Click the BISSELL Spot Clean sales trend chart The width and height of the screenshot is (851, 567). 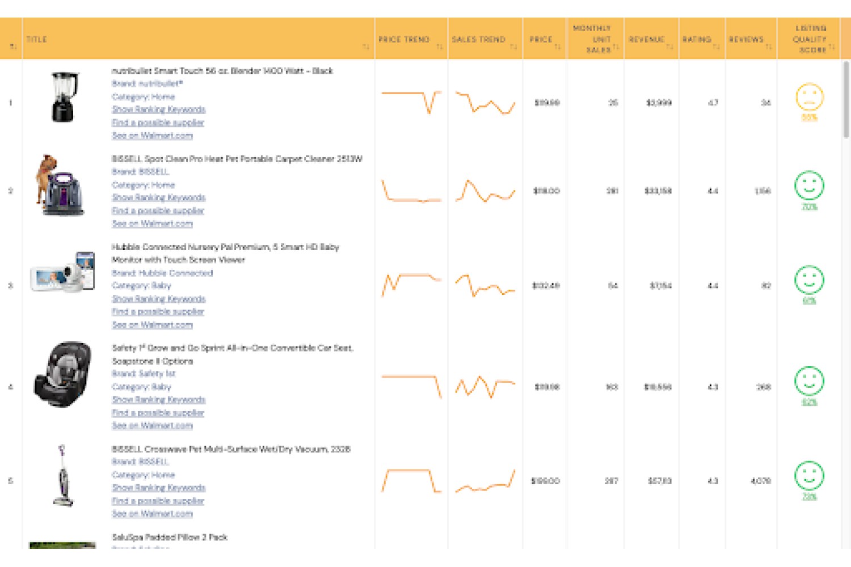[485, 191]
